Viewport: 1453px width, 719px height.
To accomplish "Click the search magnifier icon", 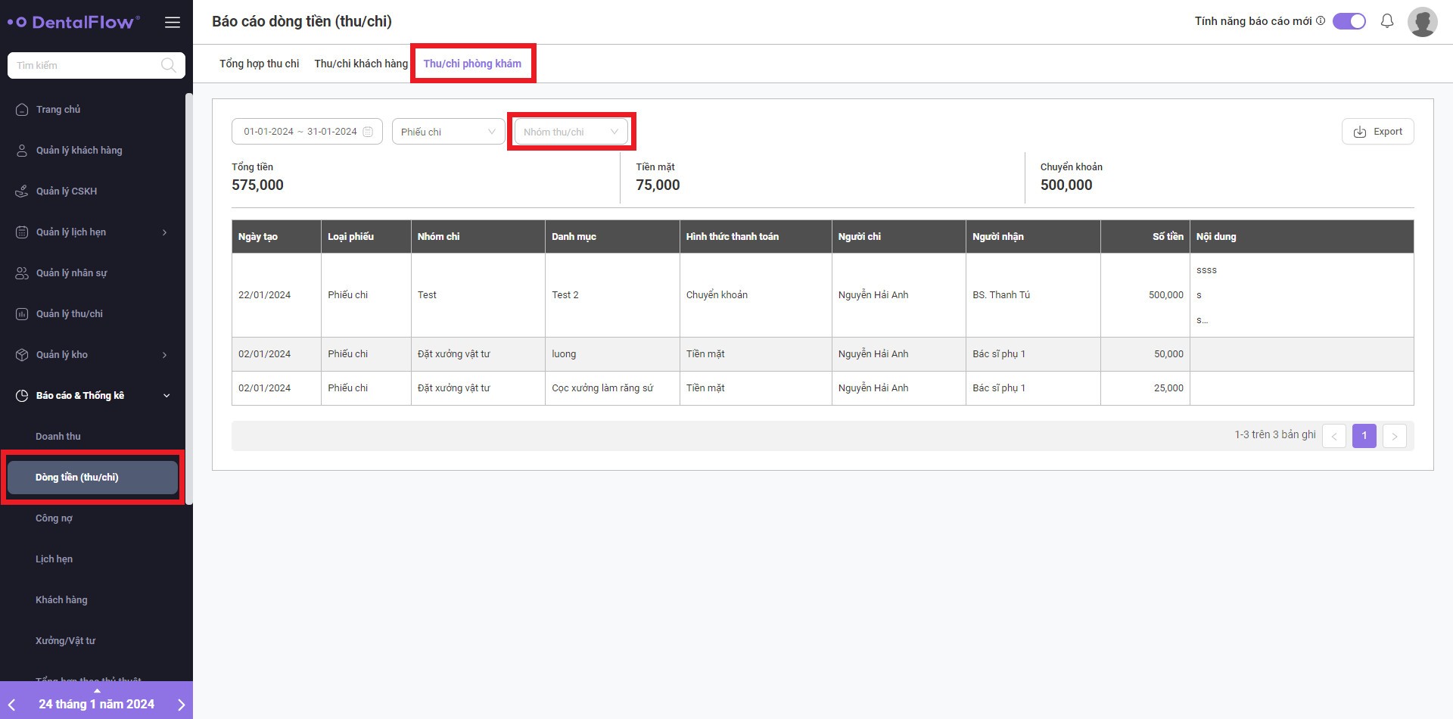I will coord(169,66).
